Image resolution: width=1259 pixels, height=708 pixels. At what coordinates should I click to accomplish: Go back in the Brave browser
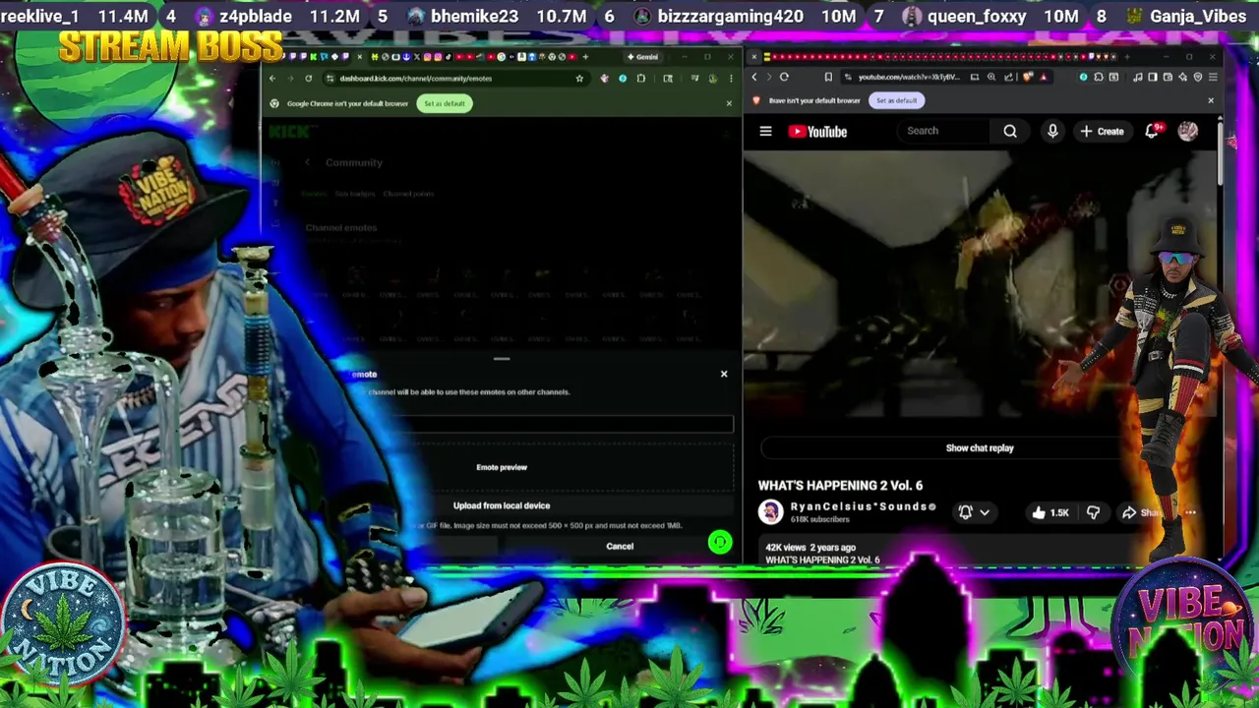pyautogui.click(x=754, y=77)
